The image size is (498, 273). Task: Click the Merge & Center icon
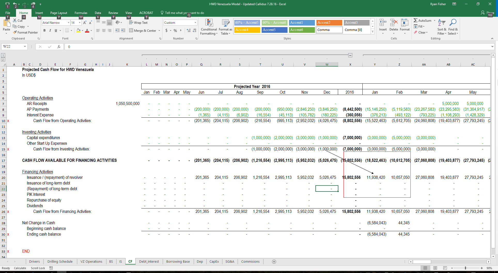pos(131,31)
